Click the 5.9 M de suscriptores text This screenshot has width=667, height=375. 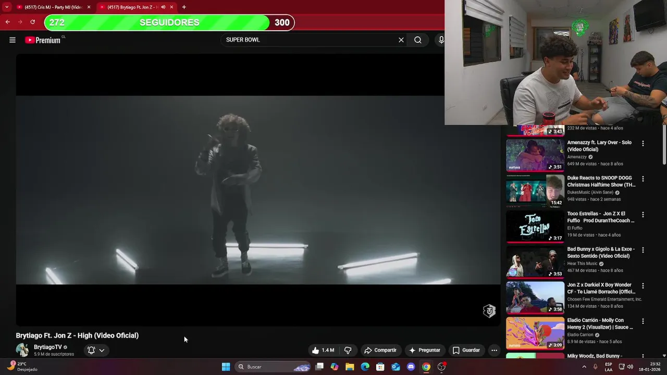point(54,354)
